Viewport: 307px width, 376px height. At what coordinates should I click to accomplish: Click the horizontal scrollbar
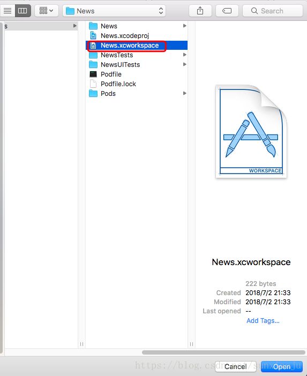tap(223, 352)
